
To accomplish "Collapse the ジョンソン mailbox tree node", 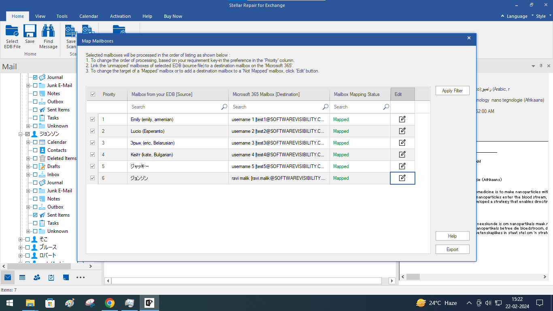I will (x=20, y=134).
